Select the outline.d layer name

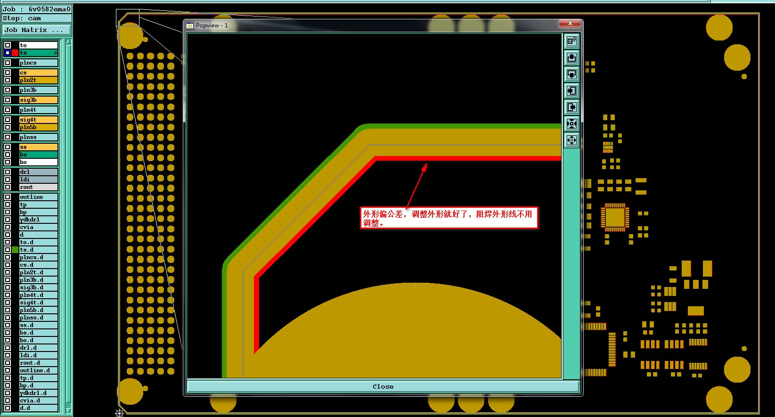pos(39,370)
